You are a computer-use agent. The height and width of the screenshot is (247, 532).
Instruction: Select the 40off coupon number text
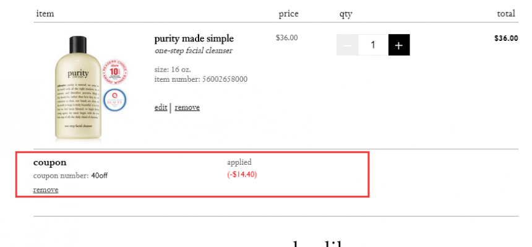pyautogui.click(x=100, y=176)
